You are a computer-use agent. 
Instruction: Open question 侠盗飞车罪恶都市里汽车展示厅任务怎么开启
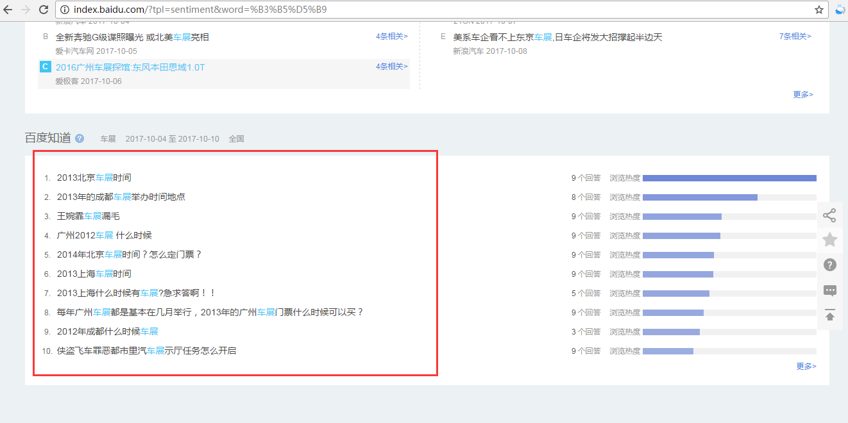coord(147,351)
